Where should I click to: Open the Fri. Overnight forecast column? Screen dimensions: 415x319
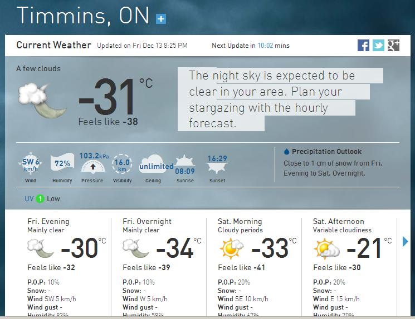tap(147, 221)
